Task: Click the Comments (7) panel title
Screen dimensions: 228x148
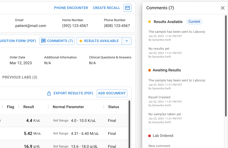Action: click(160, 8)
